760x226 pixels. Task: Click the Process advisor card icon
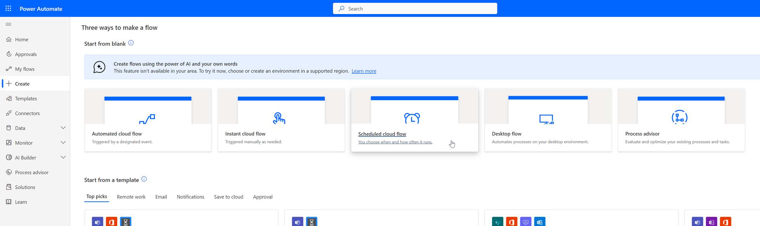[680, 117]
